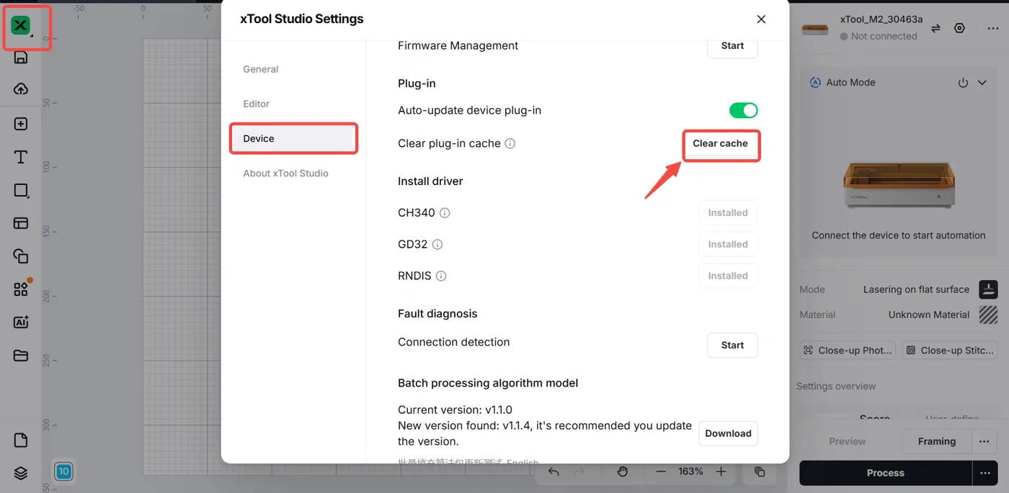Click the 'Current version: v1.1.0' text
This screenshot has height=493, width=1009.
tap(455, 410)
